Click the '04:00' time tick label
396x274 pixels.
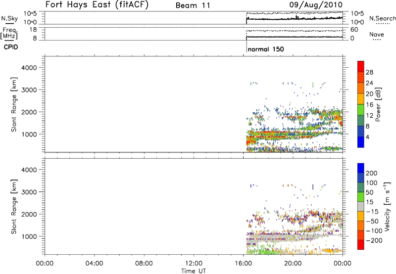(x=94, y=264)
